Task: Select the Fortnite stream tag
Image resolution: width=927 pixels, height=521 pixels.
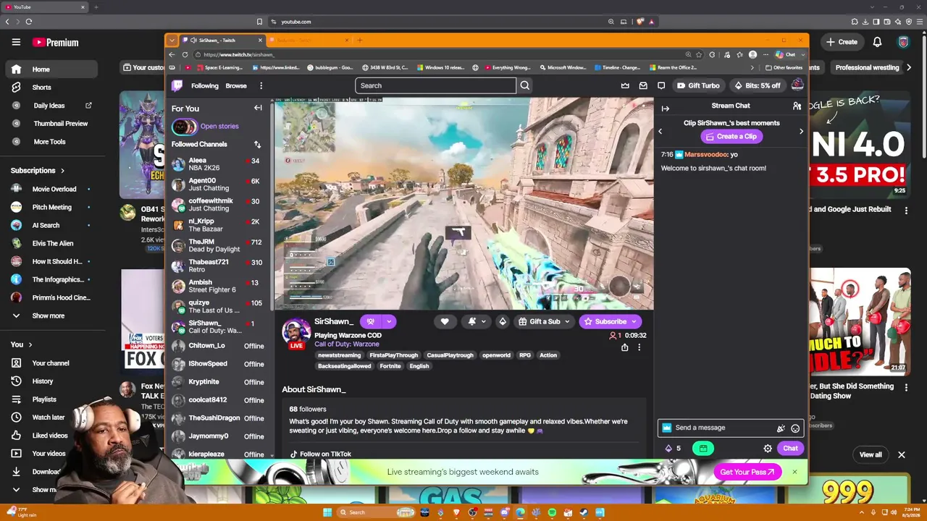Action: coord(390,366)
